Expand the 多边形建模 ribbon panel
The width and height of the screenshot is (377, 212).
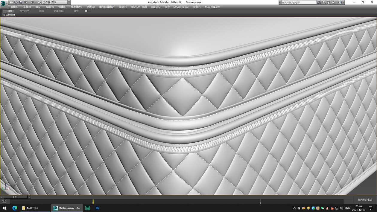pos(9,15)
